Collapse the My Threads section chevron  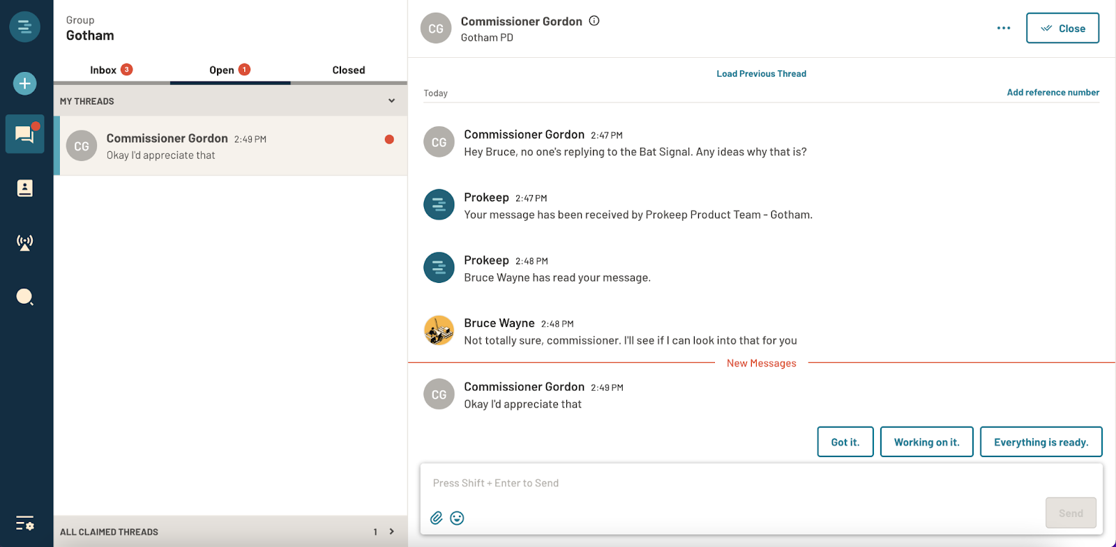pyautogui.click(x=391, y=101)
